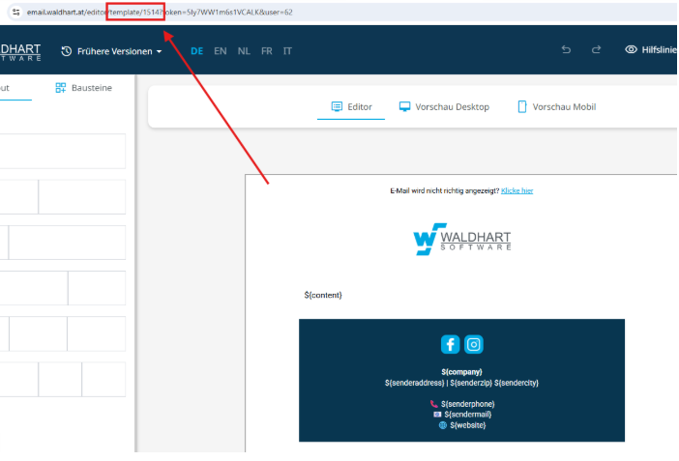Click the Facebook icon in footer
The height and width of the screenshot is (461, 679).
click(450, 344)
